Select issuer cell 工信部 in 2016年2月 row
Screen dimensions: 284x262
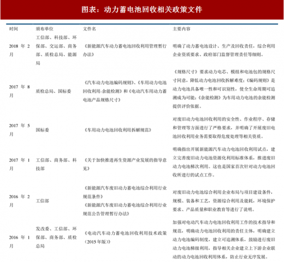[x=42, y=201]
